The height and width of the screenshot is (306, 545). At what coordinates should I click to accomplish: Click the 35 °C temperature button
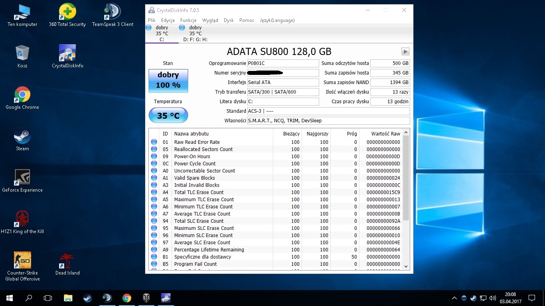tap(168, 116)
